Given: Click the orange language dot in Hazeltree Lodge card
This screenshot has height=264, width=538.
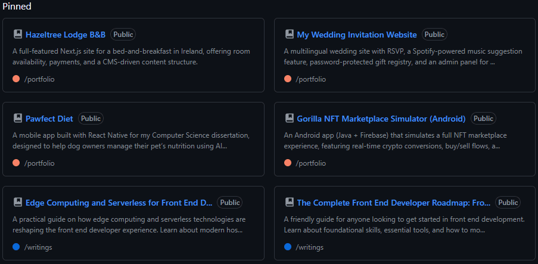Looking at the screenshot, I should [x=16, y=79].
